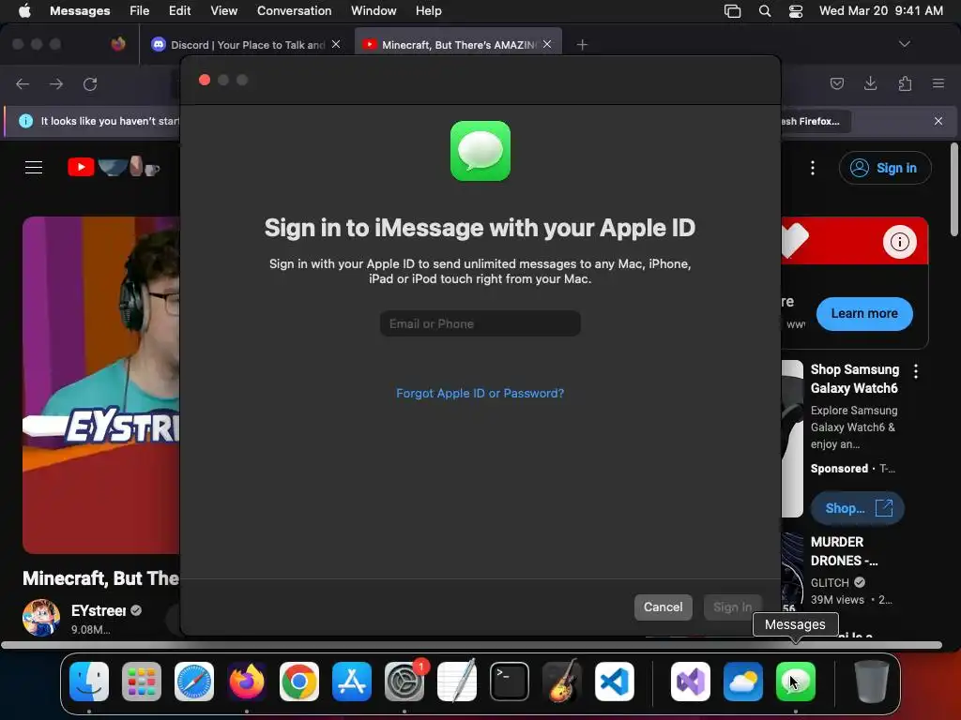
Task: Open the File menu
Action: click(x=139, y=10)
